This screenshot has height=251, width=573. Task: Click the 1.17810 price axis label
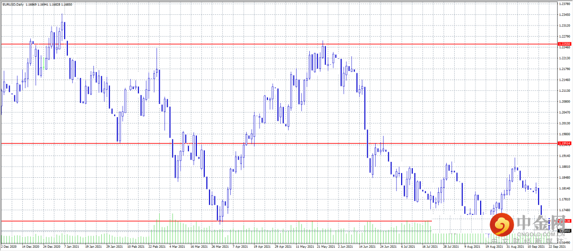[x=565, y=200]
